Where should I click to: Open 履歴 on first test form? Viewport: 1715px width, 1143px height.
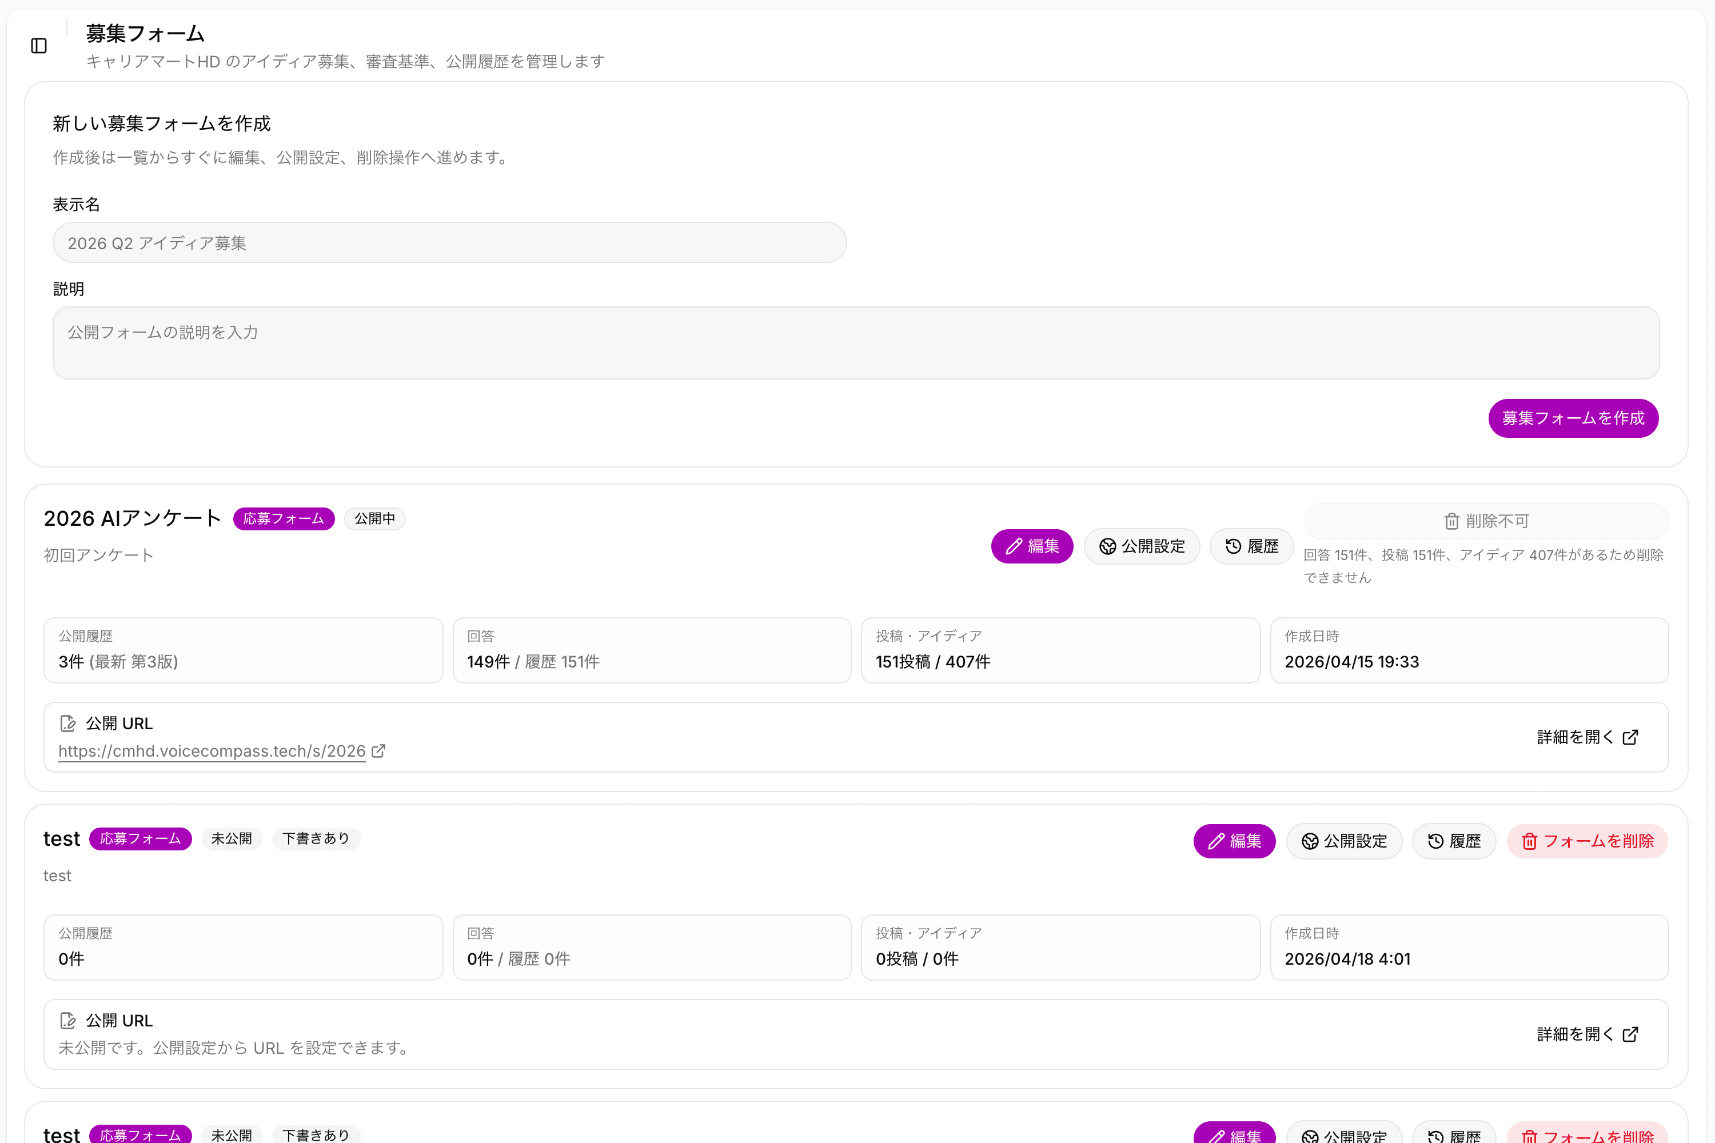click(x=1454, y=841)
